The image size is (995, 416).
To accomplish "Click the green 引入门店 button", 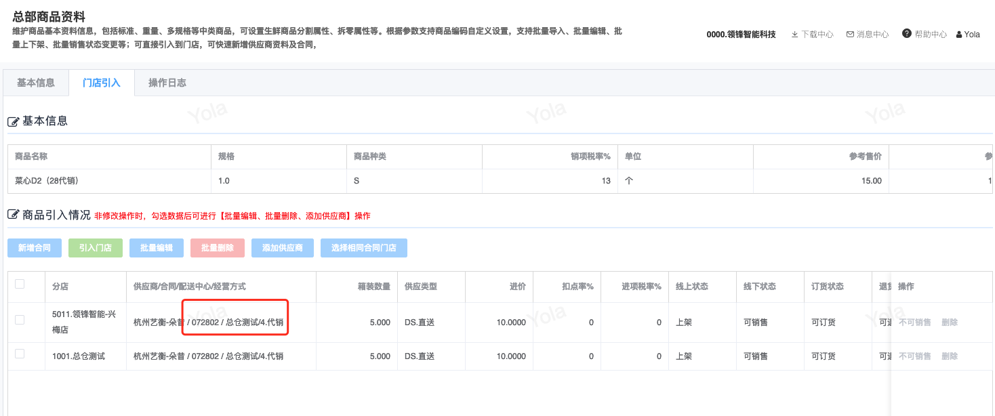I will pos(96,248).
